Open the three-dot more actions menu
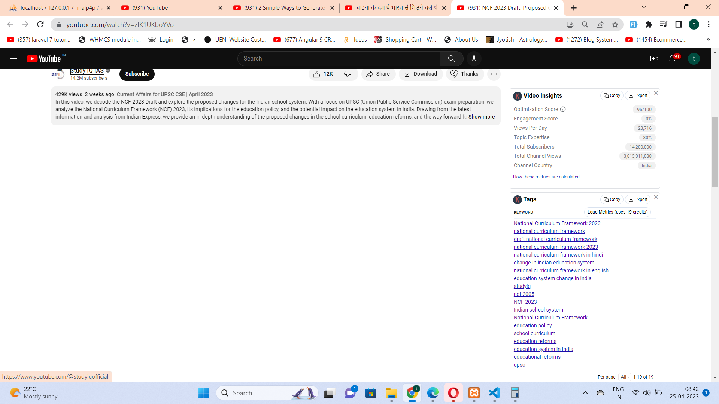Screen dimensions: 719x404 [x=494, y=74]
